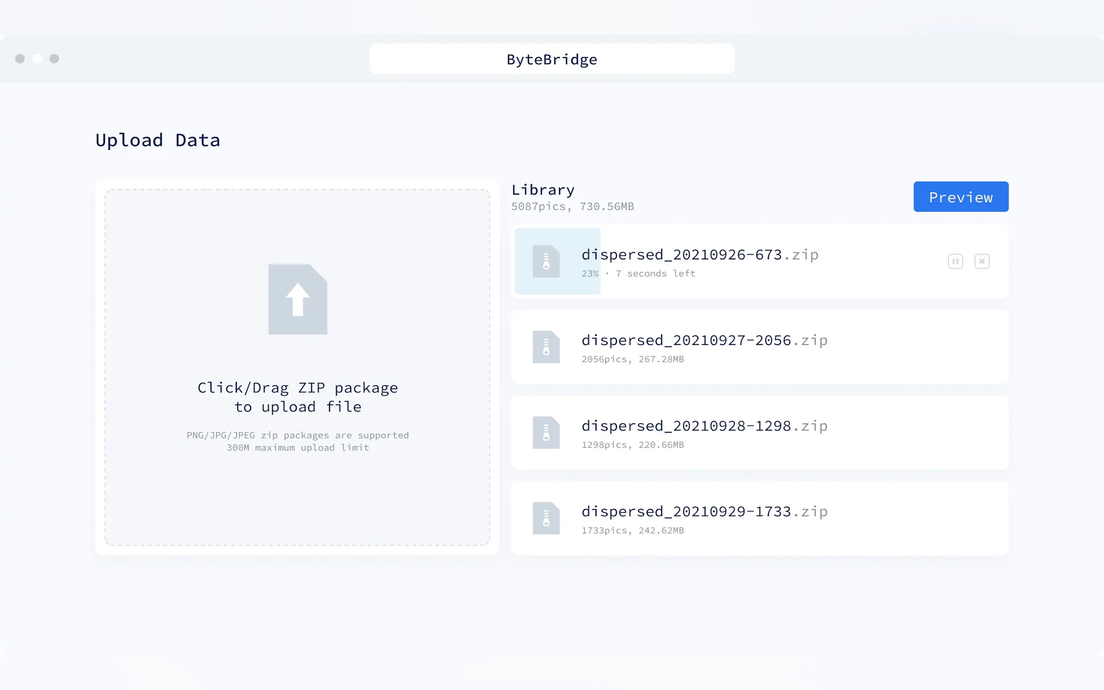The width and height of the screenshot is (1104, 690).
Task: Click zip icon of dispersed_20210929-1733.zip
Action: (546, 518)
